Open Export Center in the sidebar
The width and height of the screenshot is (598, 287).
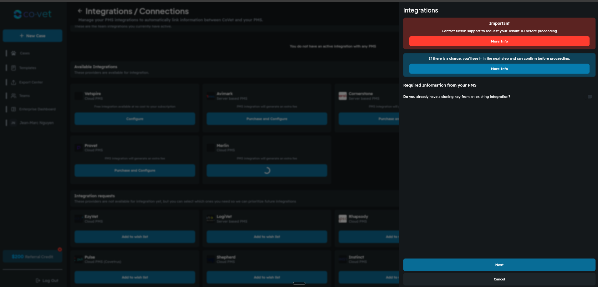31,82
